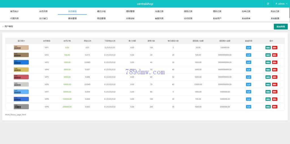Edit the VIP7 level row
Screen dimensions: 290x144
(x=268, y=92)
